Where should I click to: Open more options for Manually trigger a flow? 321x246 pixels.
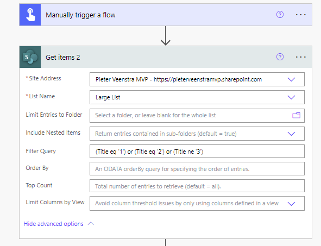tap(301, 15)
